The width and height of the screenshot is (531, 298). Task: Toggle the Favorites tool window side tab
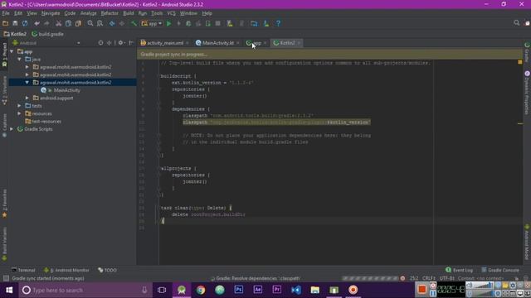tap(4, 203)
